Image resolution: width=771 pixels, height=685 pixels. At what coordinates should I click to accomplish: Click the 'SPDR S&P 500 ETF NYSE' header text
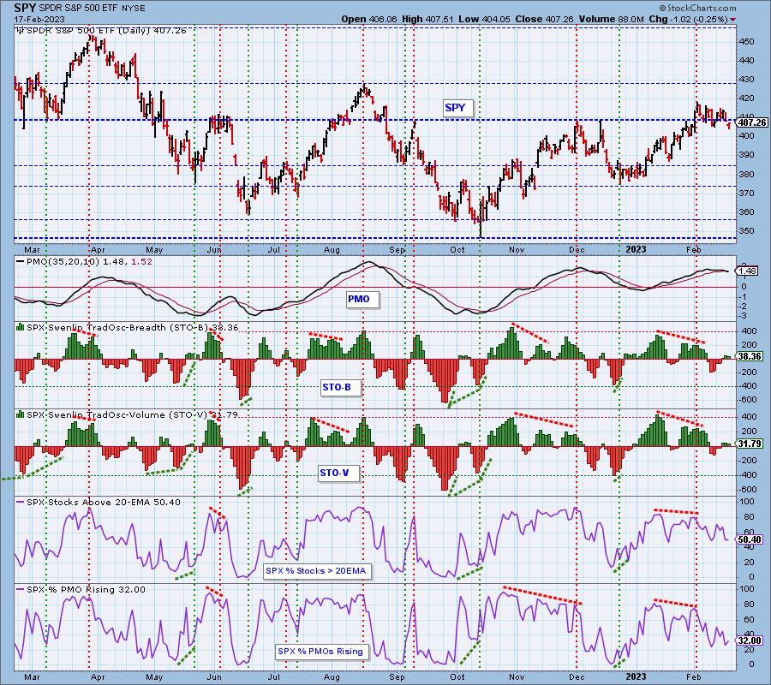pyautogui.click(x=90, y=9)
